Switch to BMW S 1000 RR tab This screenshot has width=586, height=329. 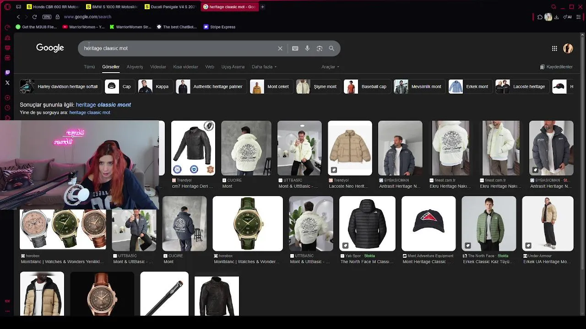112,7
